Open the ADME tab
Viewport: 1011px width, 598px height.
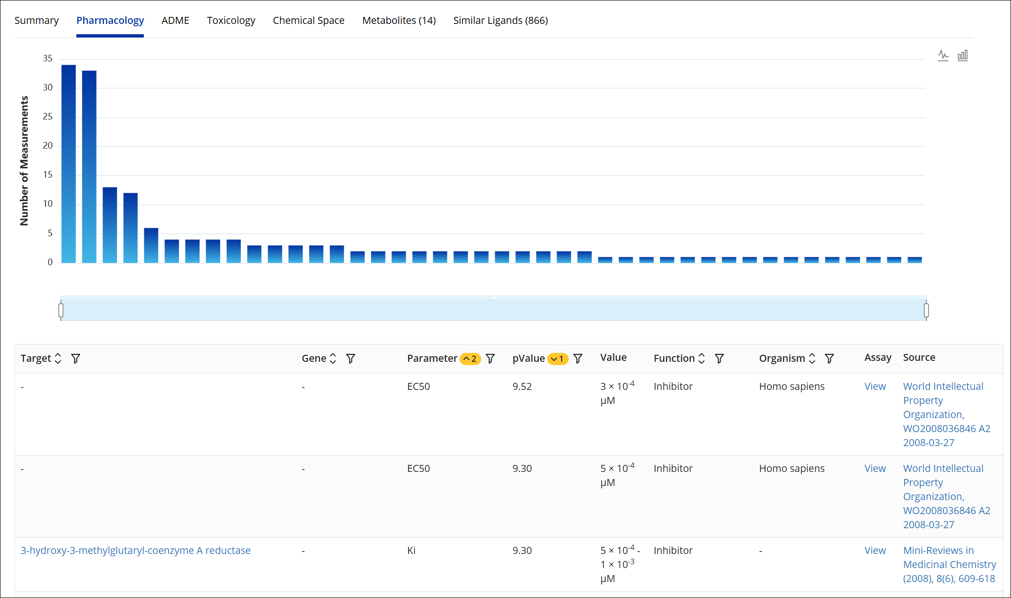[175, 21]
